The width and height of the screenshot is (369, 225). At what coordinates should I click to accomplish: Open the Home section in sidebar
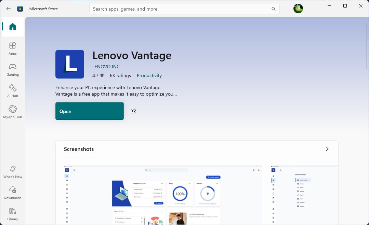tap(12, 27)
